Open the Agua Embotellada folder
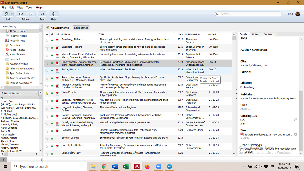This screenshot has height=171, width=304. tap(19, 73)
